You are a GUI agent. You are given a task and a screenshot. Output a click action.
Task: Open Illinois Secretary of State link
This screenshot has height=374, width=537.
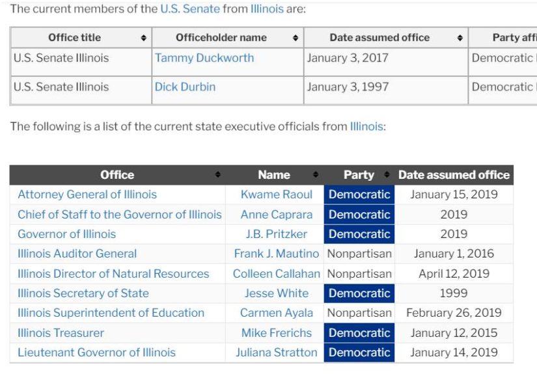83,293
